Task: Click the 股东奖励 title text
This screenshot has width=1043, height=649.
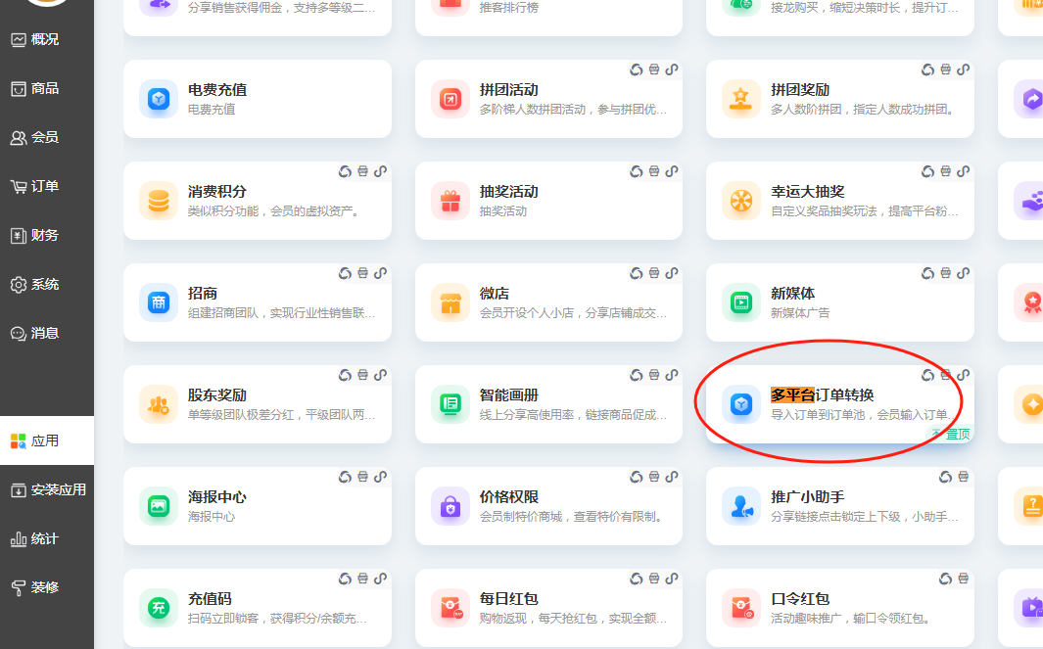Action: tap(216, 395)
